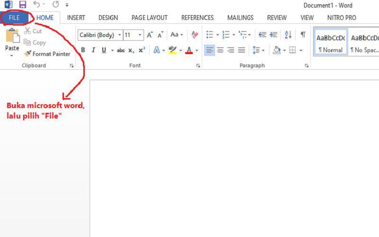This screenshot has height=237, width=379.
Task: Open the MAILINGS tab
Action: coord(240,18)
